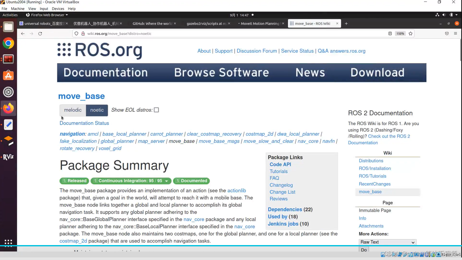Save the page to Pocket

click(x=447, y=34)
